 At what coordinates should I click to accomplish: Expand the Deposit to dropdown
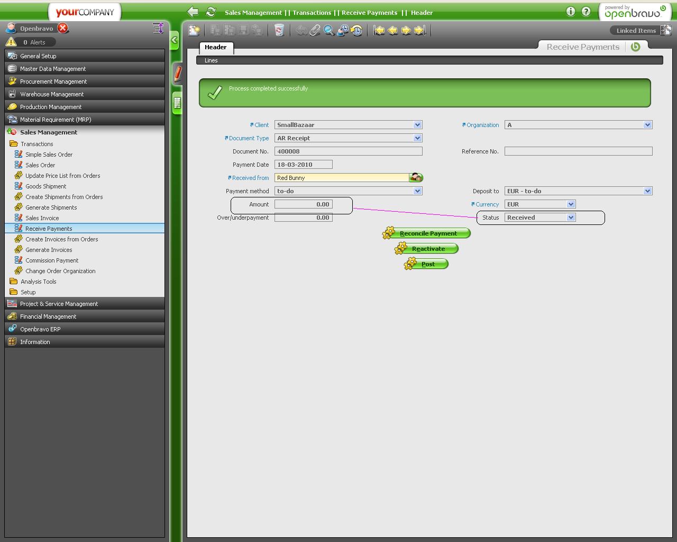(647, 191)
